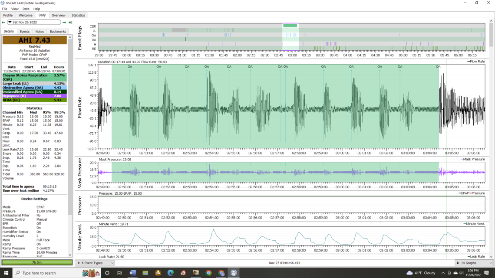Click the volume speaker icon
The width and height of the screenshot is (495, 278).
461,273
